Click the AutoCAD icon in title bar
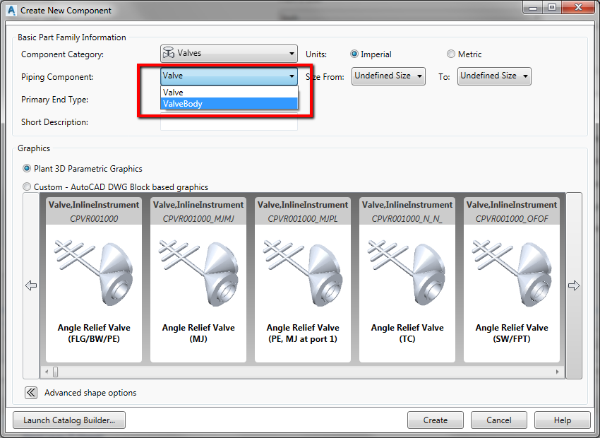 click(11, 11)
